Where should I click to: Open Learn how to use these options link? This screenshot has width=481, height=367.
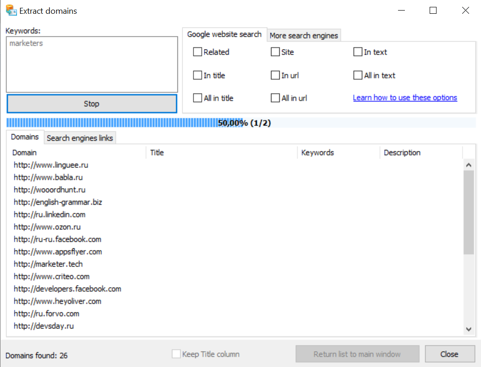pos(405,98)
